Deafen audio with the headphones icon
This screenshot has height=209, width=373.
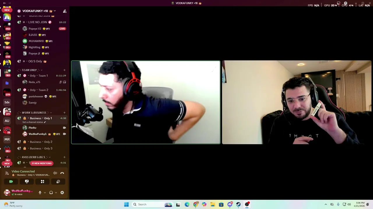click(51, 192)
